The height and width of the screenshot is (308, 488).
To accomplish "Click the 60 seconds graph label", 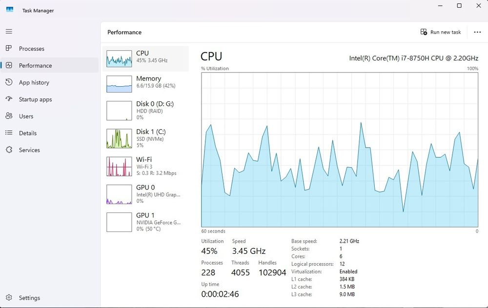I will [213, 231].
